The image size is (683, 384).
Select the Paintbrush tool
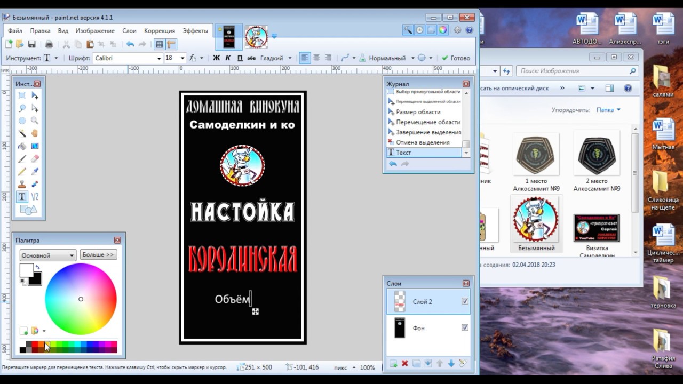(x=22, y=159)
